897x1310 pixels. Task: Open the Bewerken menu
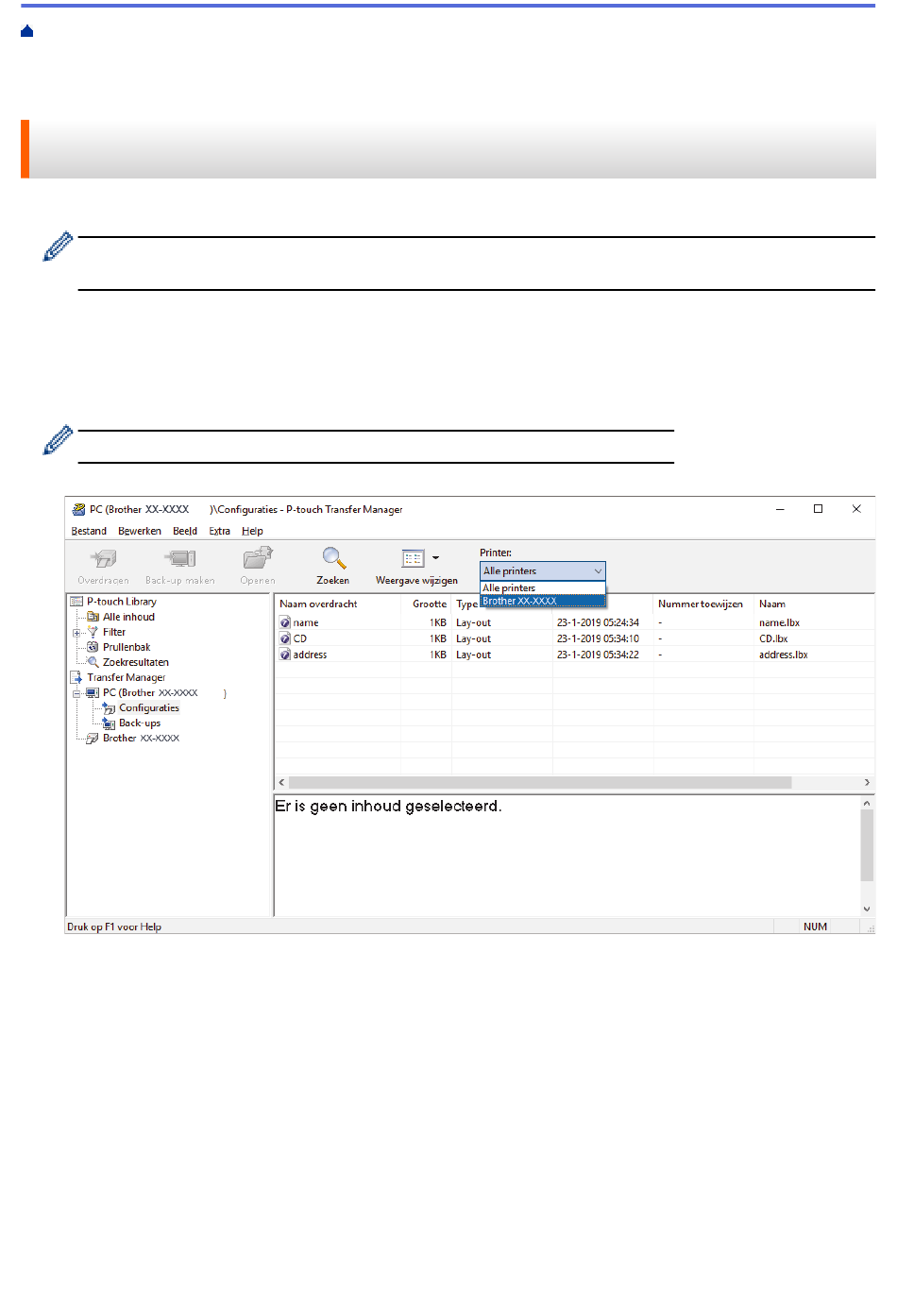[x=140, y=531]
